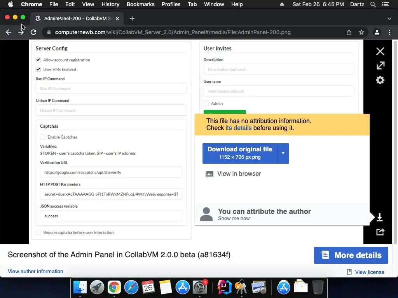Follow the 'its details' link
The image size is (398, 298).
(239, 128)
